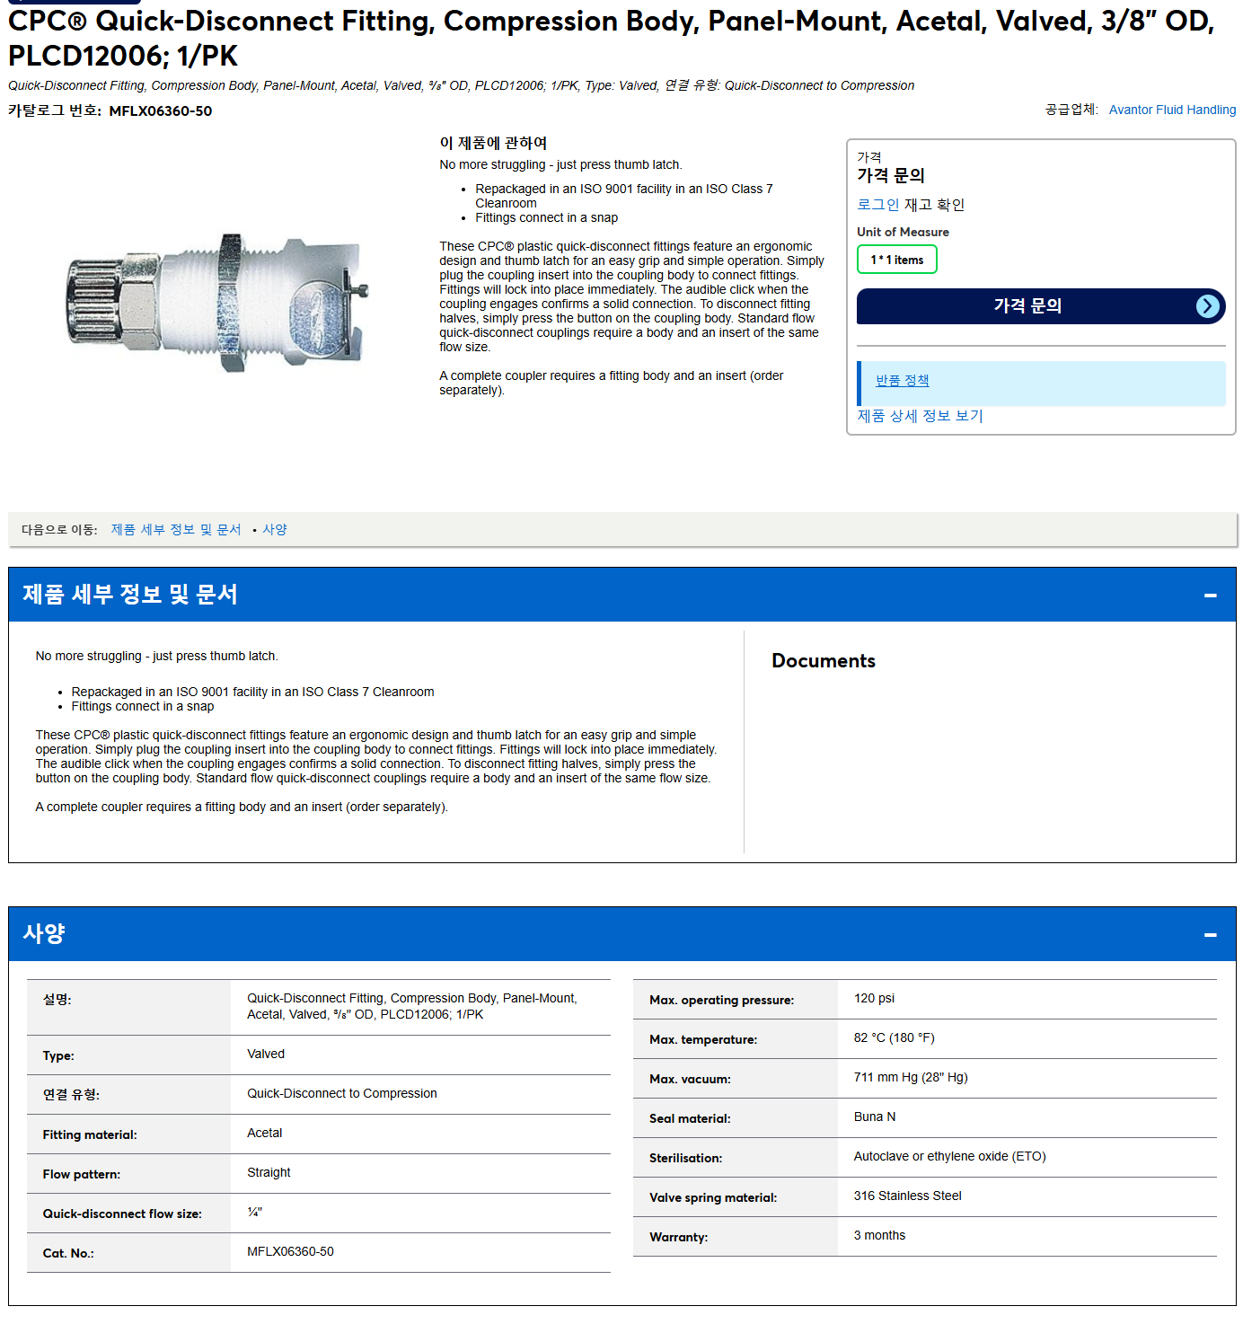Click the 'Buna N' seal material value
Viewport: 1243px width, 1324px height.
point(875,1117)
